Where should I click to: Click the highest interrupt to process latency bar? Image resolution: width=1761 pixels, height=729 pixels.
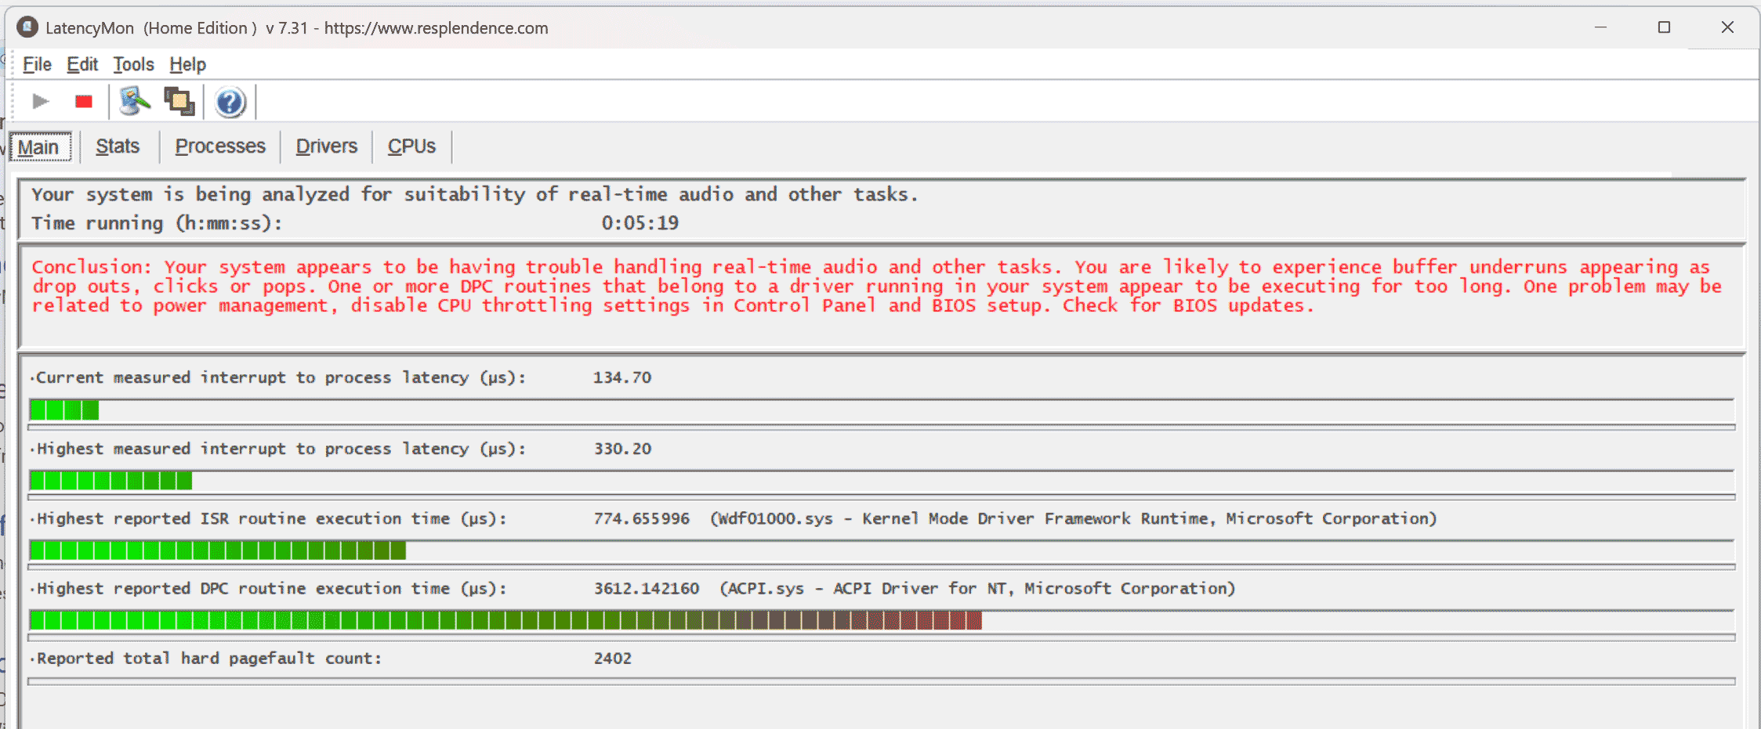882,480
